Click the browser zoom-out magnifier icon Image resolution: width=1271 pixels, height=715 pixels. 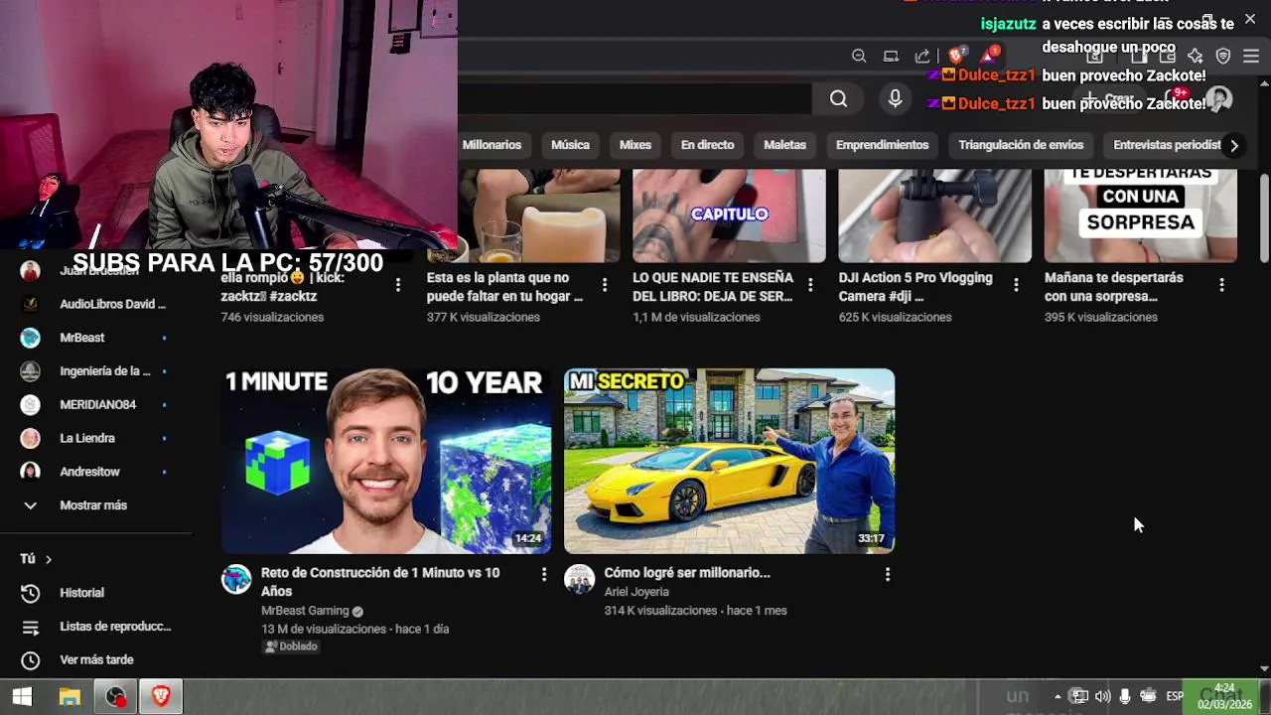click(859, 57)
